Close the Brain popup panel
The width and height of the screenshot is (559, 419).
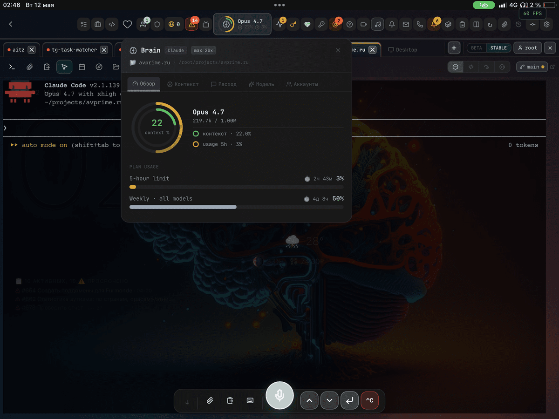(338, 50)
